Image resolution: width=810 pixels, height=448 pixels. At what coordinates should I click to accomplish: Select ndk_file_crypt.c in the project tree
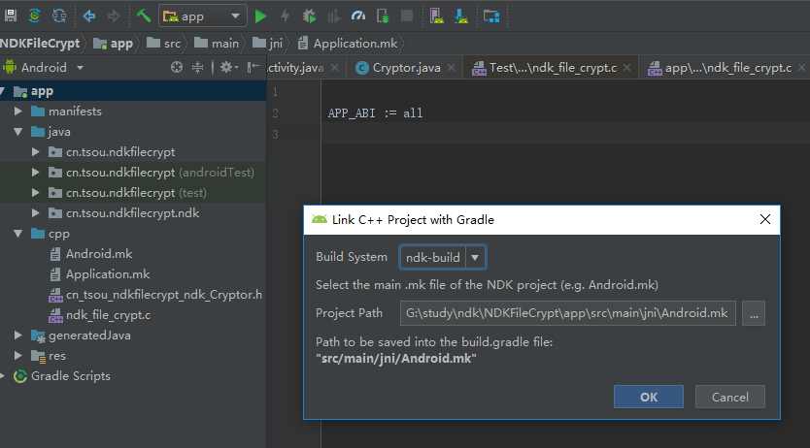point(99,315)
